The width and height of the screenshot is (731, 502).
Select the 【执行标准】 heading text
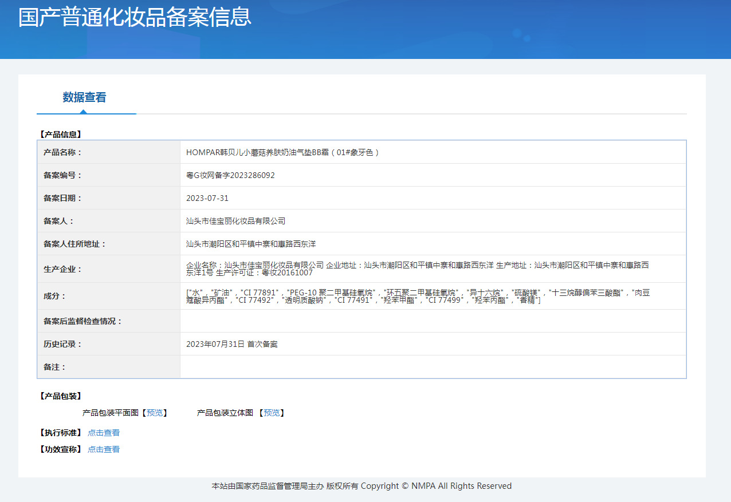point(61,433)
